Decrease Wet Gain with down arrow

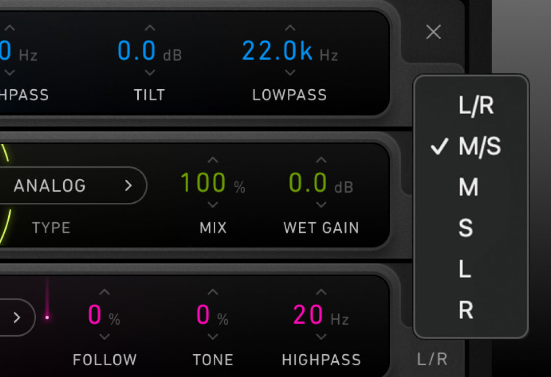click(321, 205)
